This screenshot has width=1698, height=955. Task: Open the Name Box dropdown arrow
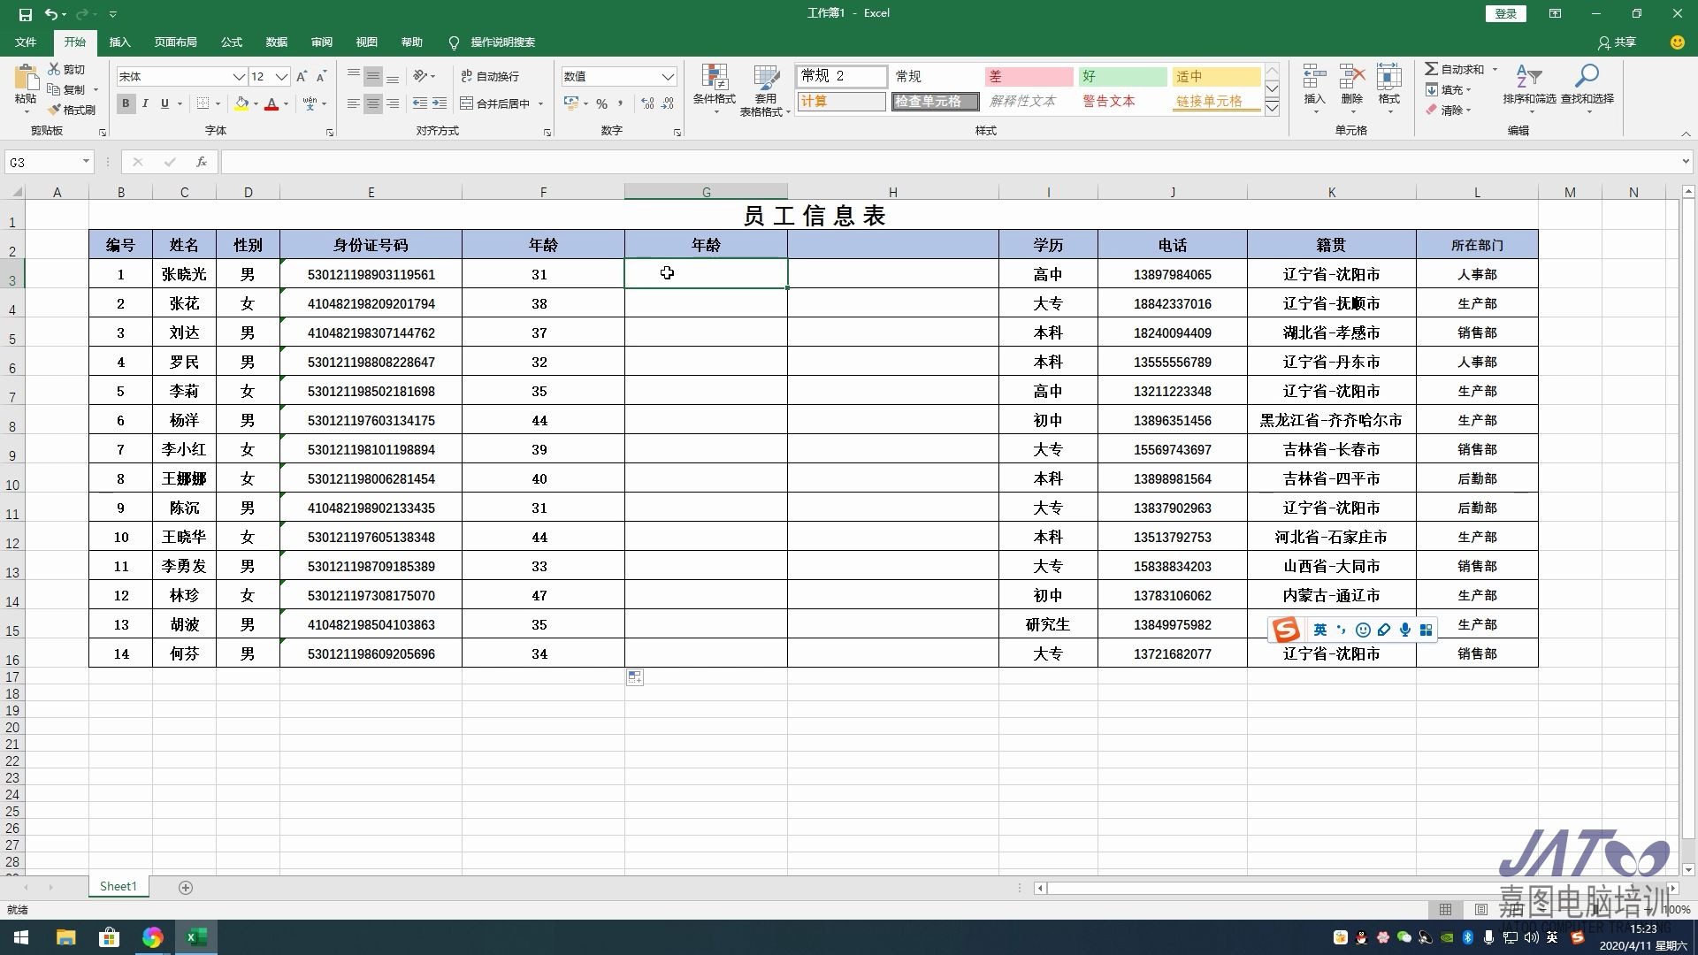(86, 162)
